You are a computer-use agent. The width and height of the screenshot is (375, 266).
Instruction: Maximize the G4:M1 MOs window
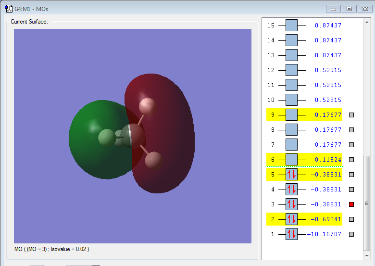pyautogui.click(x=349, y=9)
